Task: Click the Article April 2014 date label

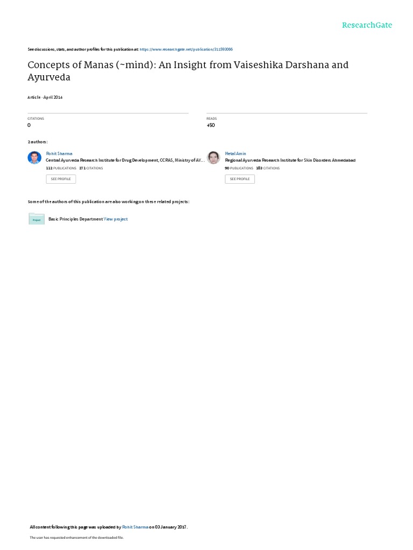Action: (45, 97)
